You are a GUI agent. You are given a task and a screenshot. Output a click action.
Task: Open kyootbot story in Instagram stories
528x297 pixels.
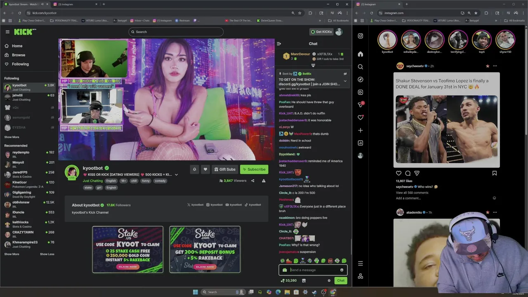click(387, 40)
